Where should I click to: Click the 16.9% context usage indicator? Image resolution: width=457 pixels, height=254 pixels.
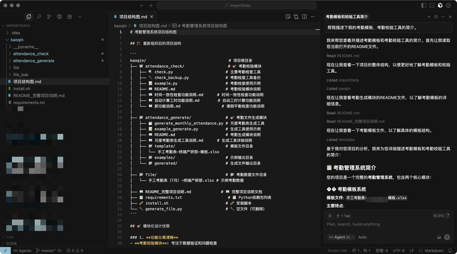(x=441, y=216)
